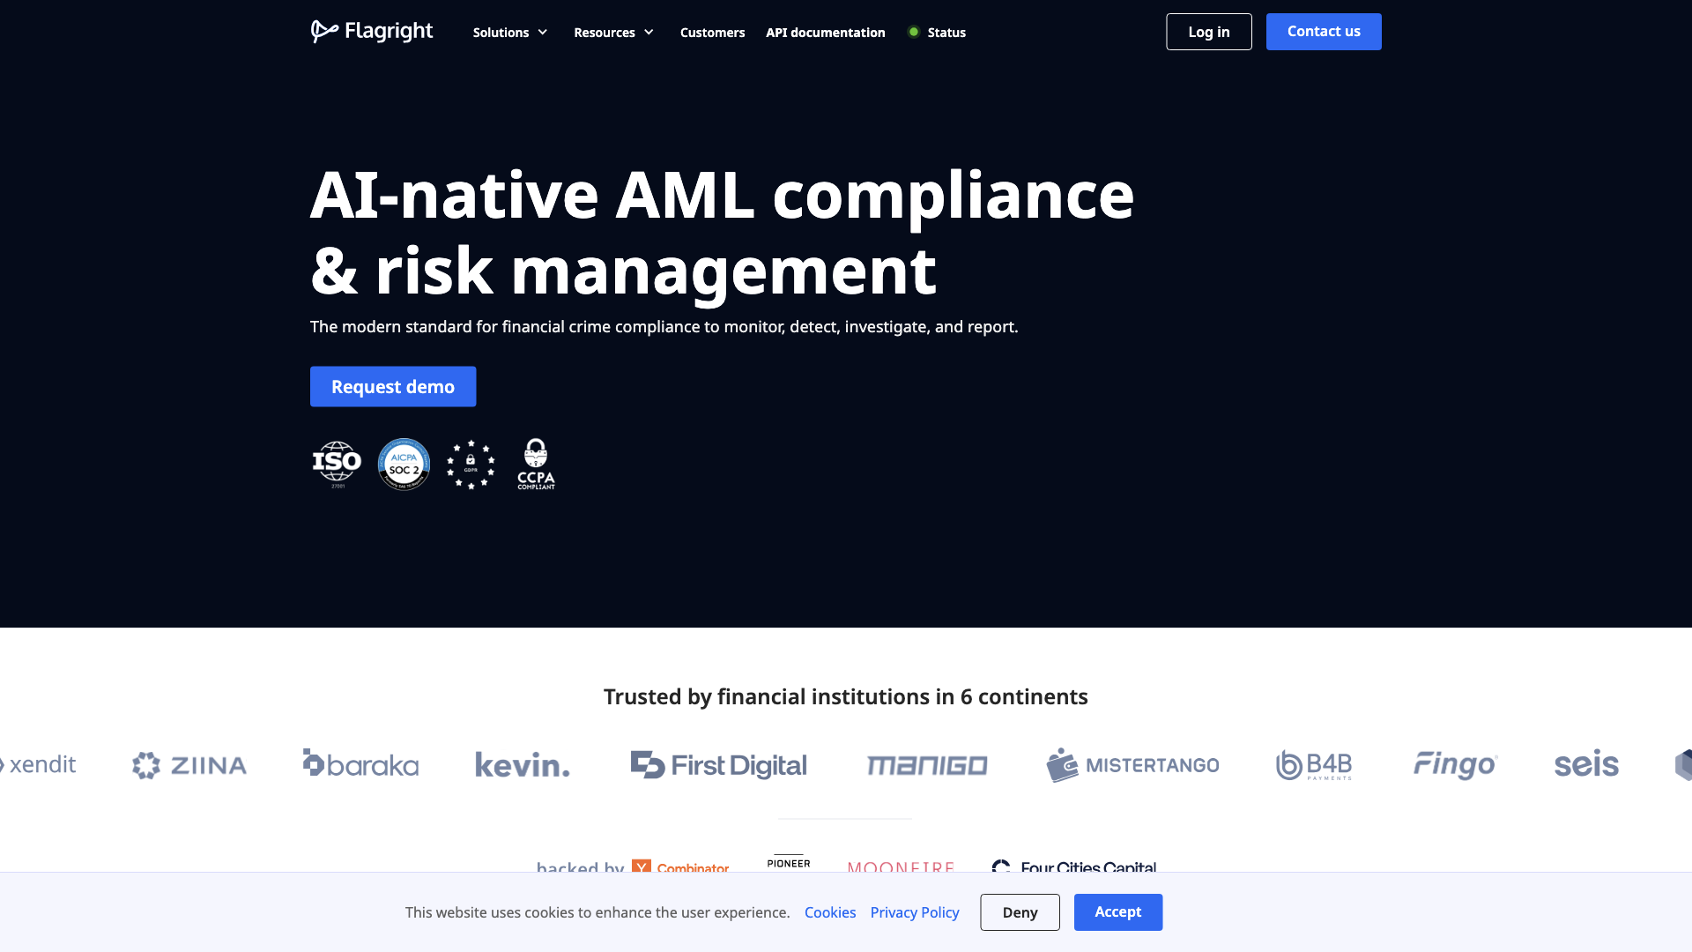Click the green Status indicator dot
This screenshot has height=952, width=1692.
click(x=912, y=32)
